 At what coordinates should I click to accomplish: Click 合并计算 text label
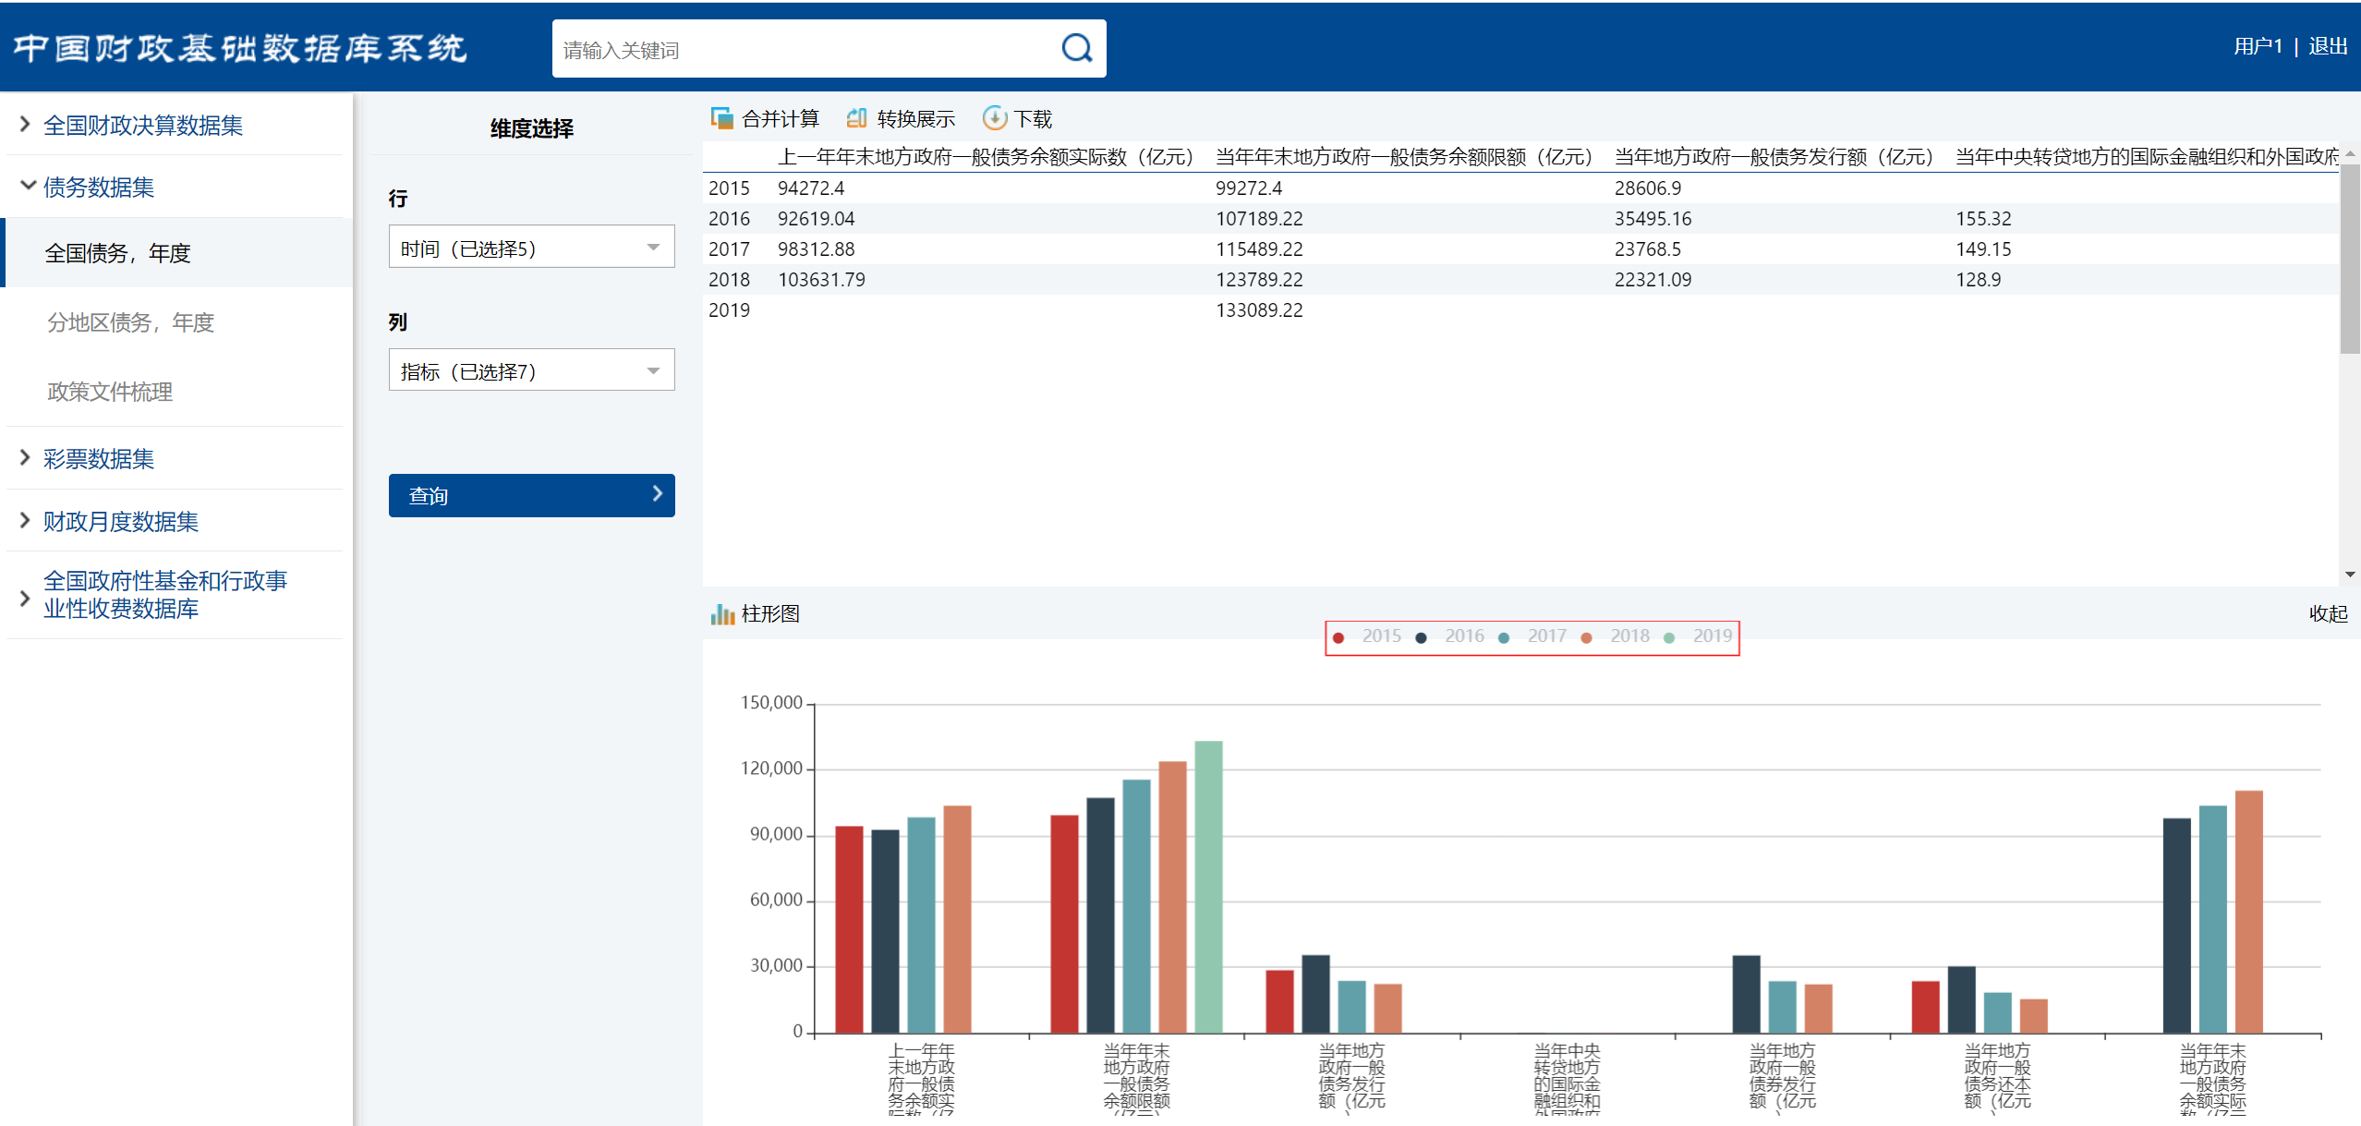point(781,119)
